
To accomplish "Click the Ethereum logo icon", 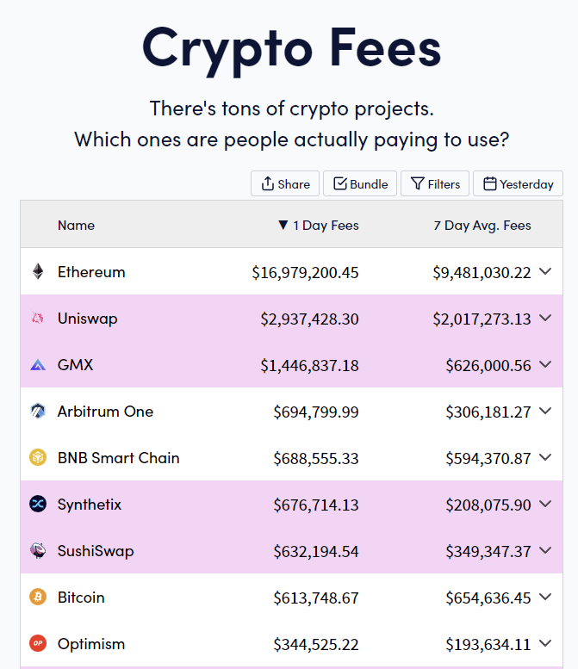I will [x=37, y=272].
